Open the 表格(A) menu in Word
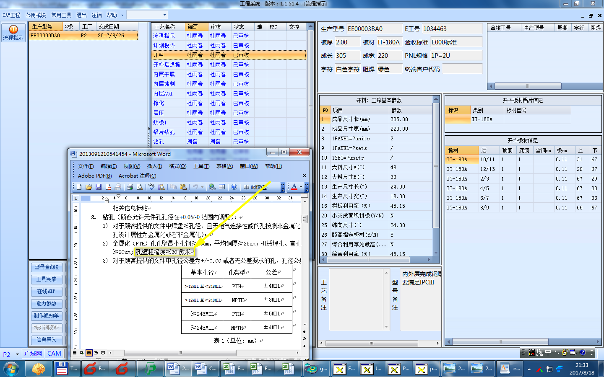 click(224, 166)
